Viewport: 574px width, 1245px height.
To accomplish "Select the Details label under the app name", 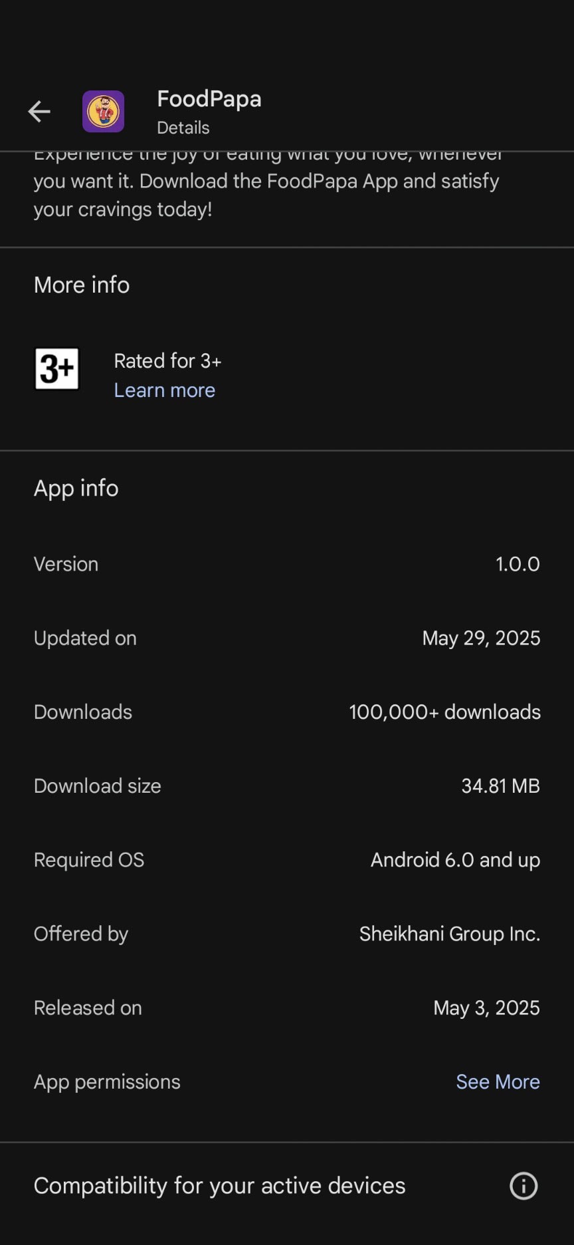I will tap(183, 127).
